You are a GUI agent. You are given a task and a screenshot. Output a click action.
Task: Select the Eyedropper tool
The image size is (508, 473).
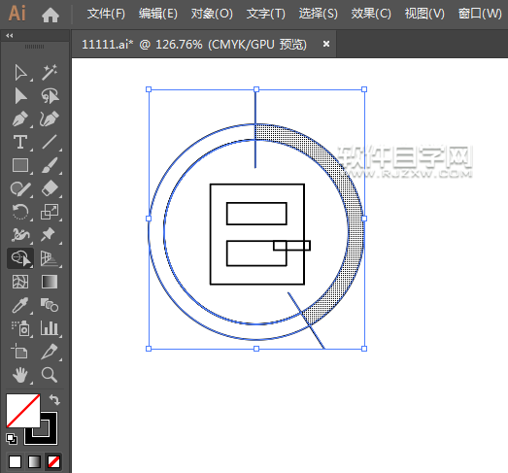click(20, 305)
